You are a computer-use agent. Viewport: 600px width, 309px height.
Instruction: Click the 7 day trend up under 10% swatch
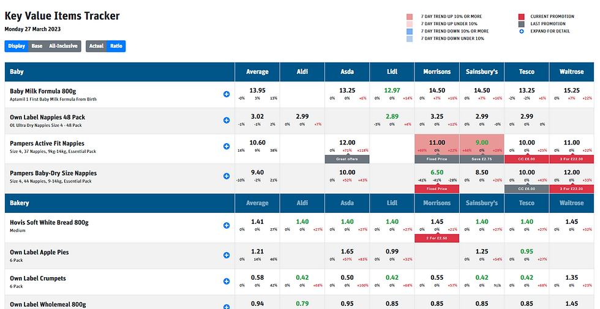[x=410, y=24]
